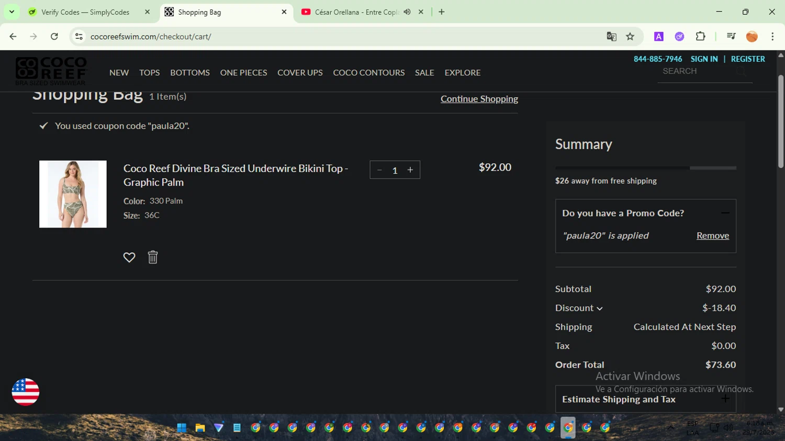View site information icon in address bar
Viewport: 785px width, 441px height.
tap(79, 37)
